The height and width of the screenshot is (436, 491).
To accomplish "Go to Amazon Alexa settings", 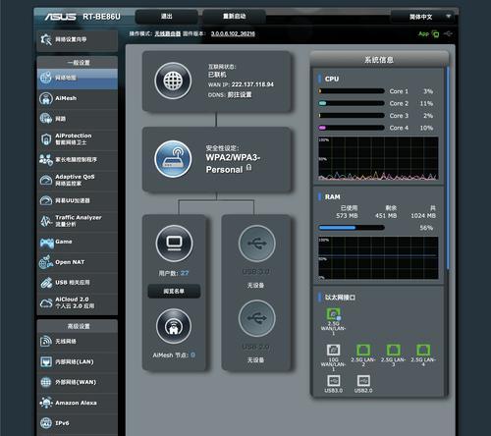I will [78, 403].
